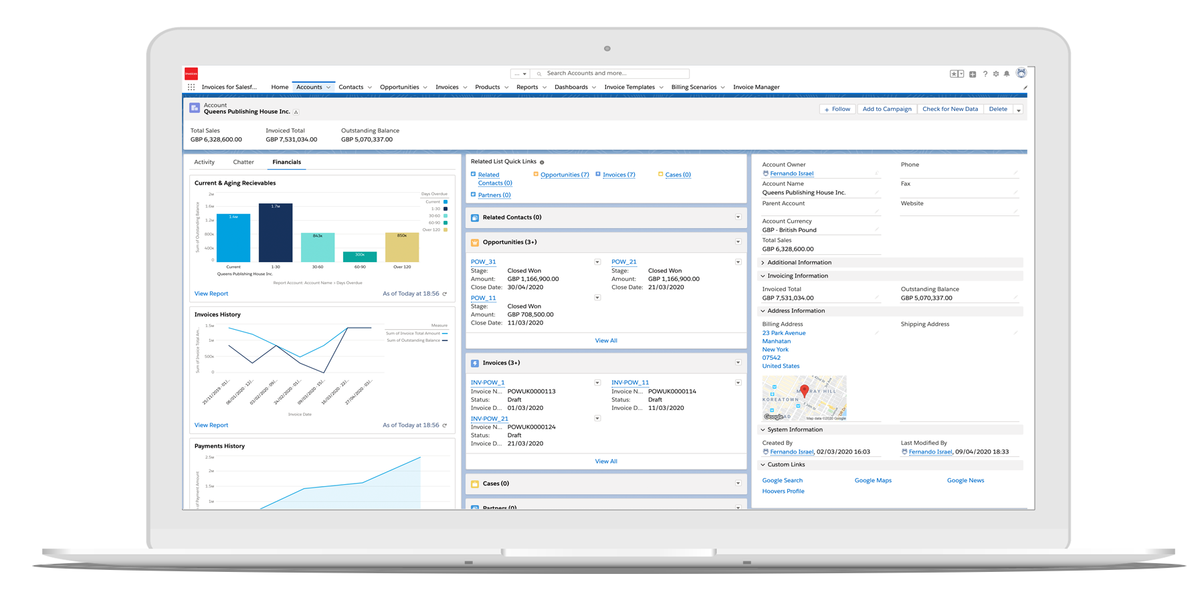Click the 1-30 days overdue legend swatch
The width and height of the screenshot is (1204, 602).
pyautogui.click(x=445, y=209)
